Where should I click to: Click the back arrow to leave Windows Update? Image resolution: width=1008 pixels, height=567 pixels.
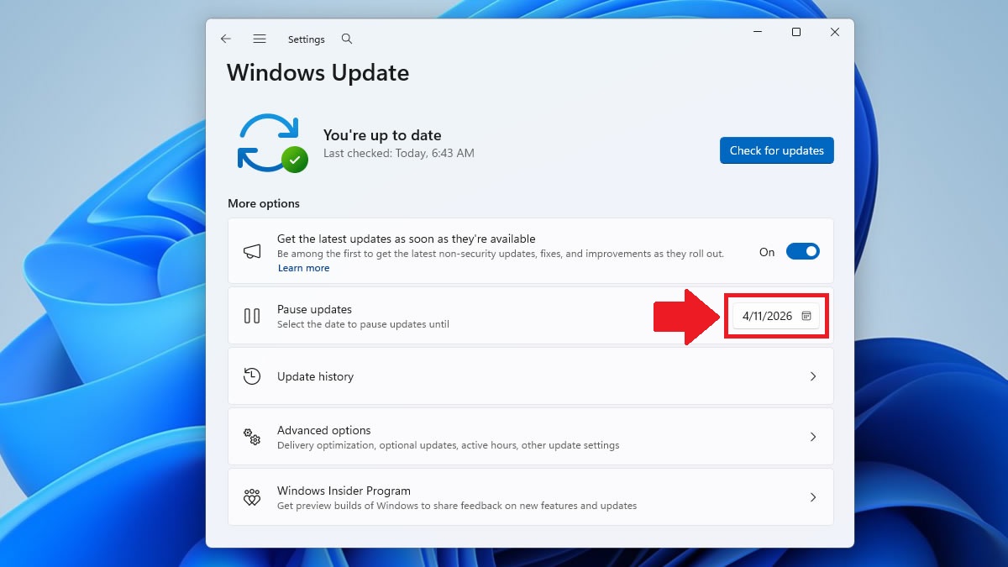(225, 39)
